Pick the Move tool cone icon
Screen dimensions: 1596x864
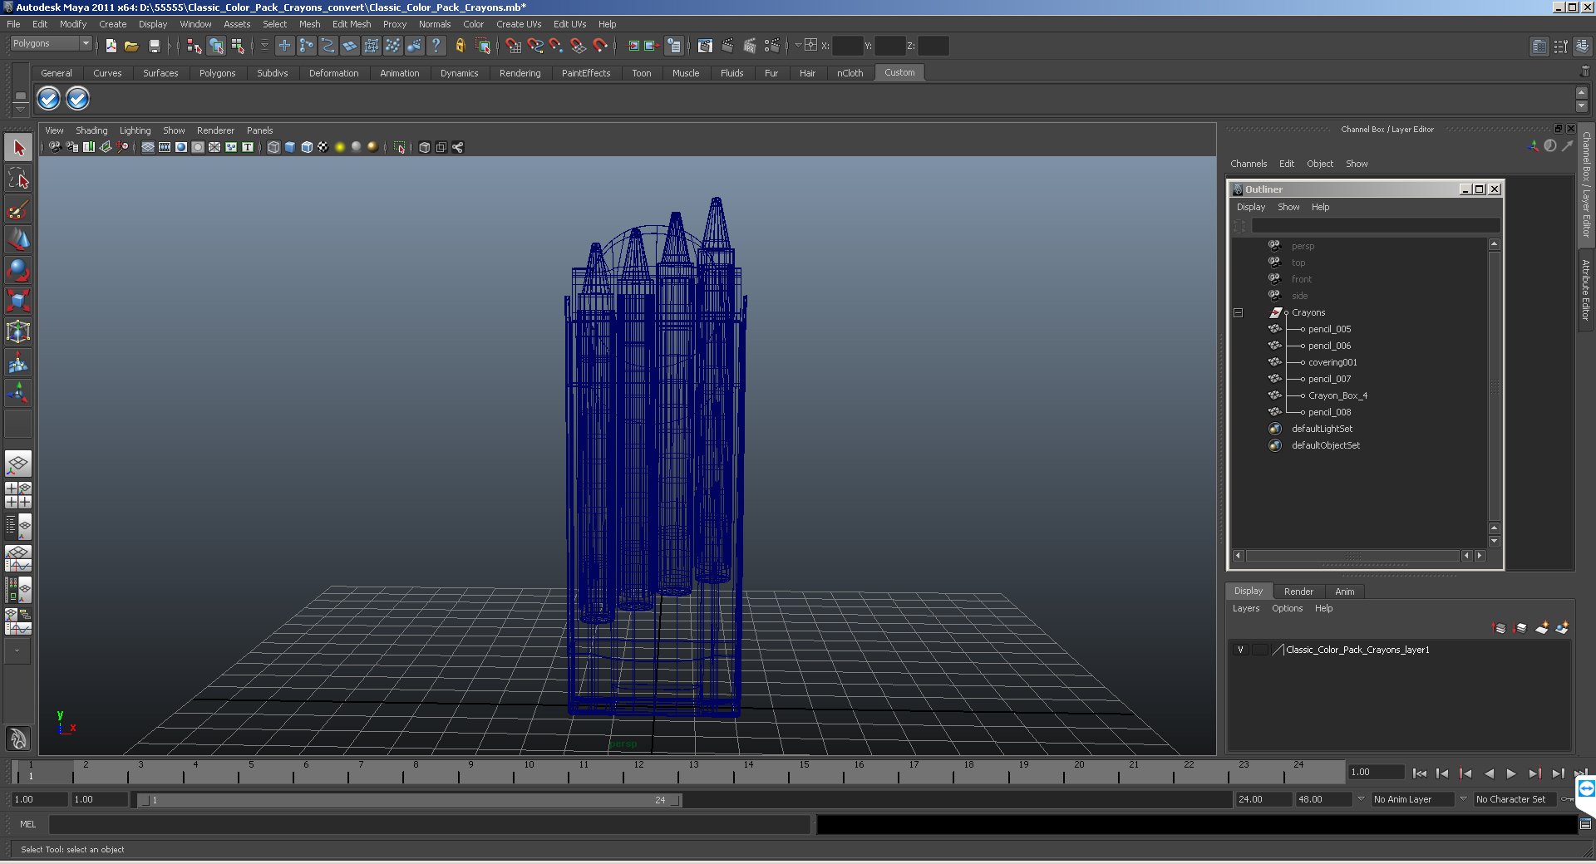click(18, 240)
